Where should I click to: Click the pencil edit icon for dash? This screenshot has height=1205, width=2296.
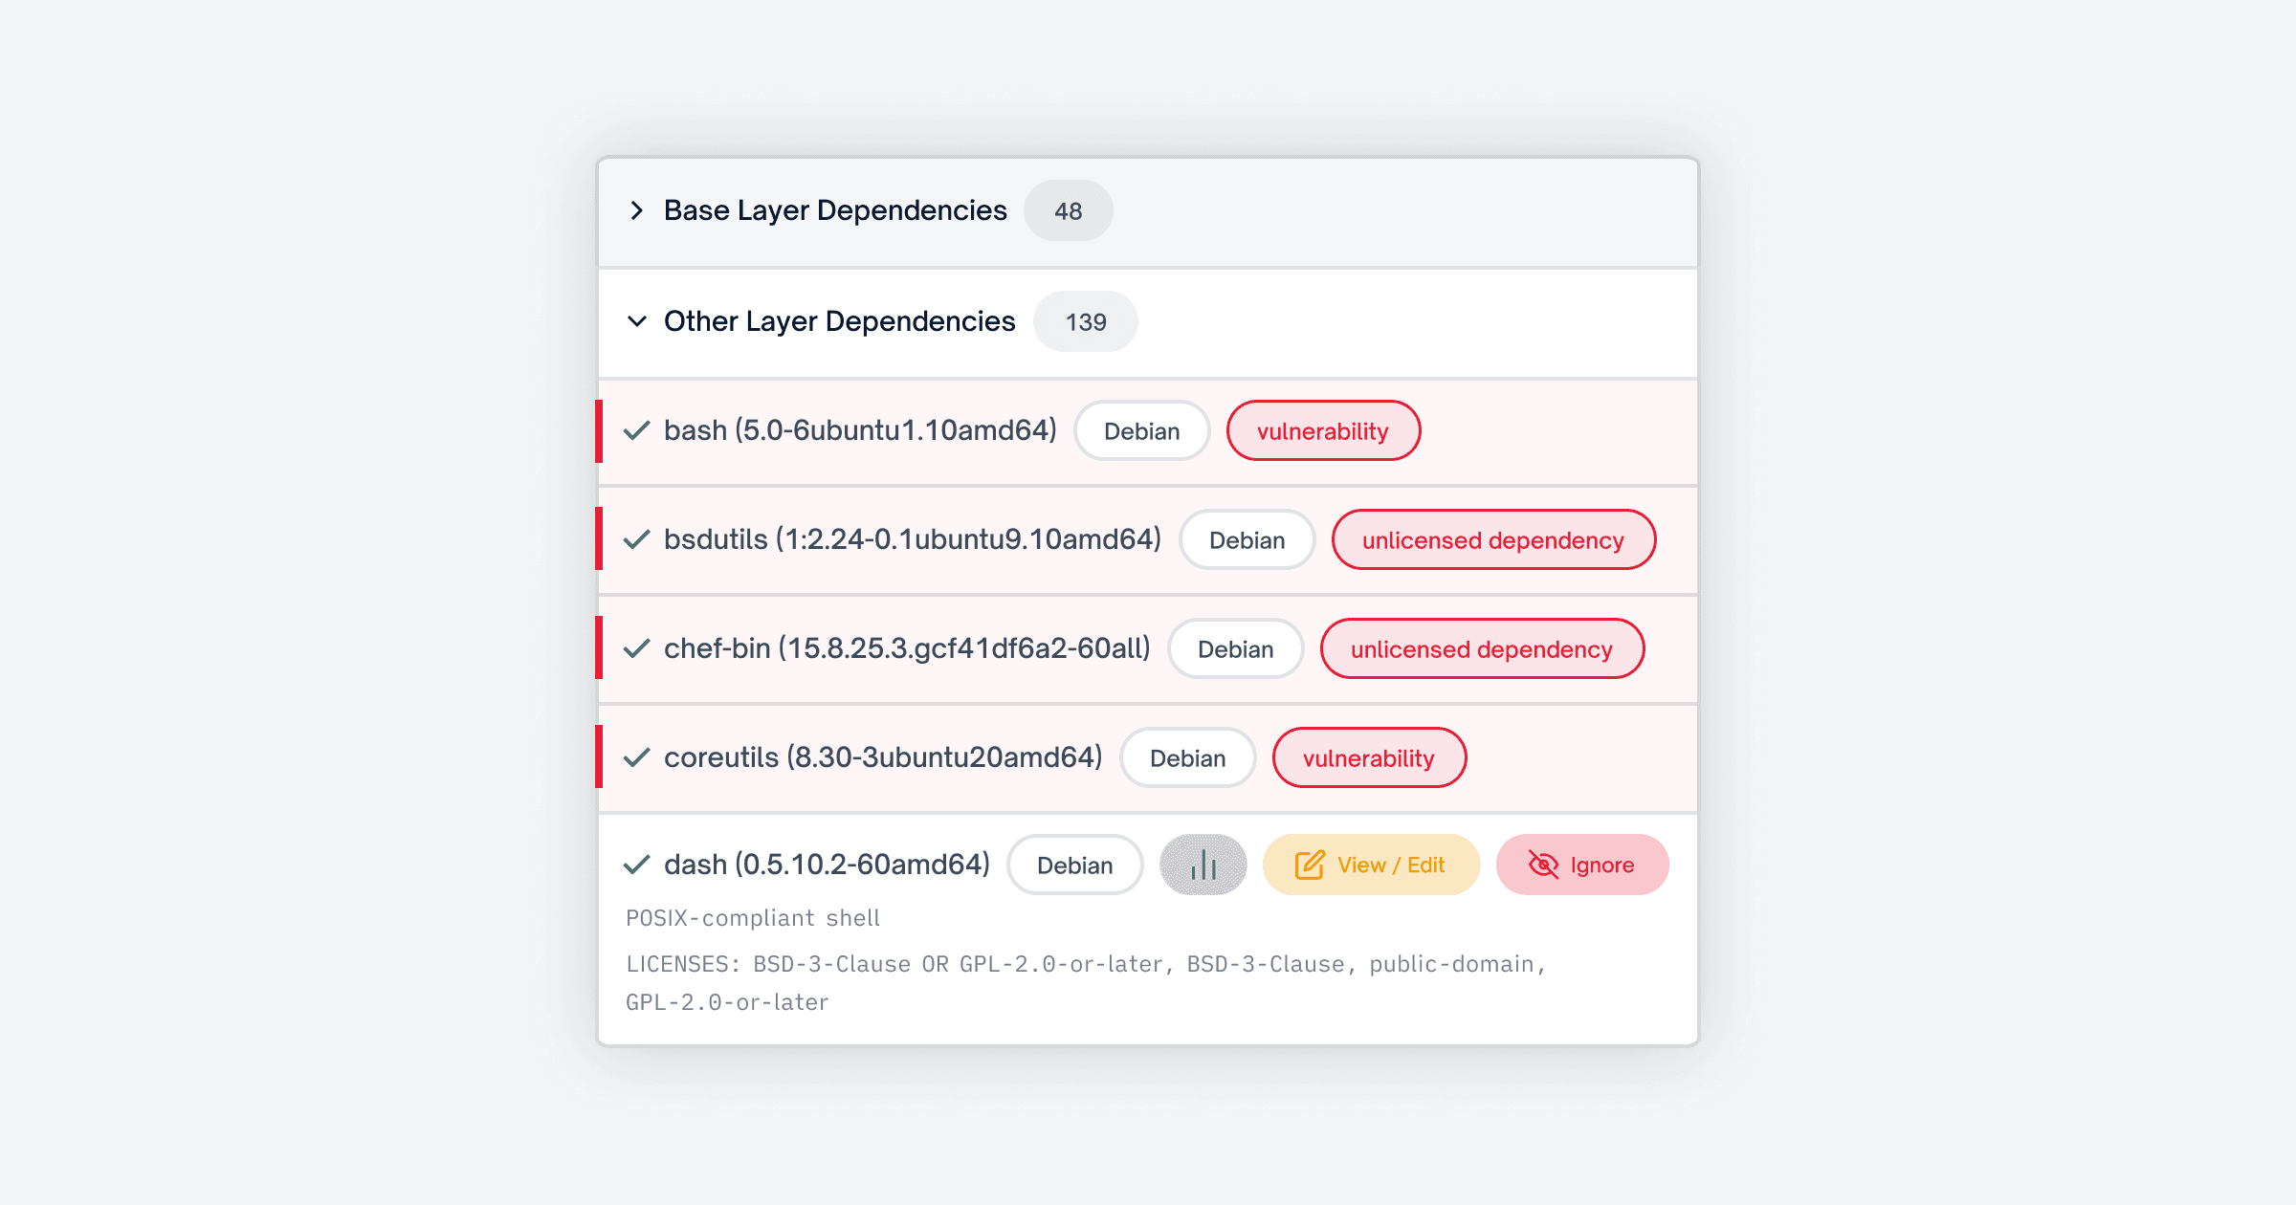pyautogui.click(x=1309, y=865)
